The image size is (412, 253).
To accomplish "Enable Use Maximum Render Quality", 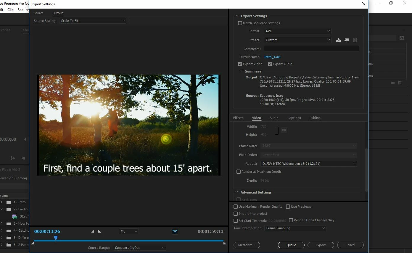I will coord(236,207).
